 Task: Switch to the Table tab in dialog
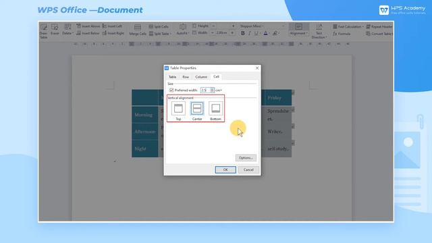[173, 77]
